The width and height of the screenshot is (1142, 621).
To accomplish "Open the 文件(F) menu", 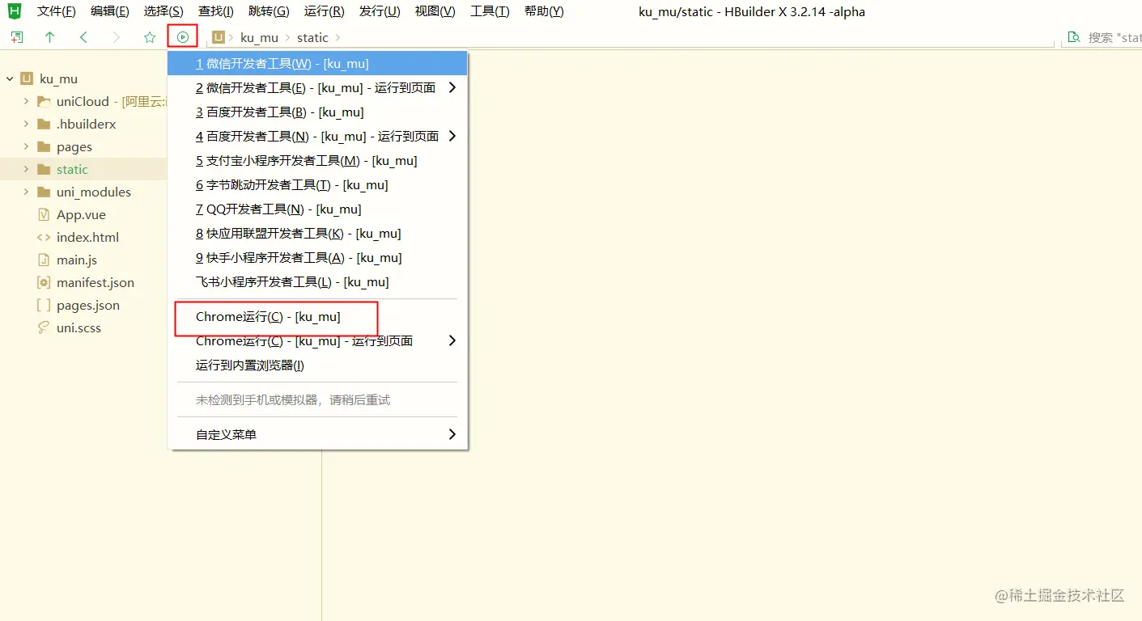I will pos(57,11).
